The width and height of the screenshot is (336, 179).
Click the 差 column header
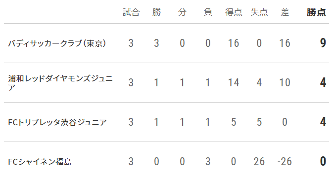coord(285,12)
